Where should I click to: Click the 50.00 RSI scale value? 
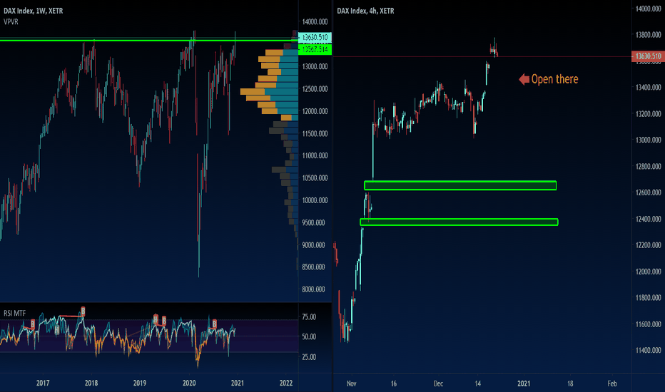309,336
